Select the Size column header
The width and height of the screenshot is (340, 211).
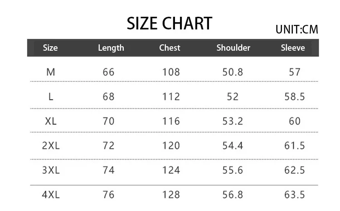point(50,48)
